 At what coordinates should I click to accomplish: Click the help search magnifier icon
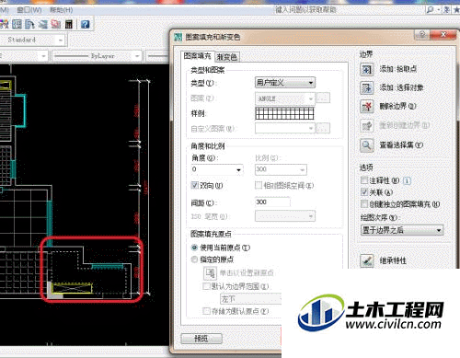pyautogui.click(x=430, y=10)
